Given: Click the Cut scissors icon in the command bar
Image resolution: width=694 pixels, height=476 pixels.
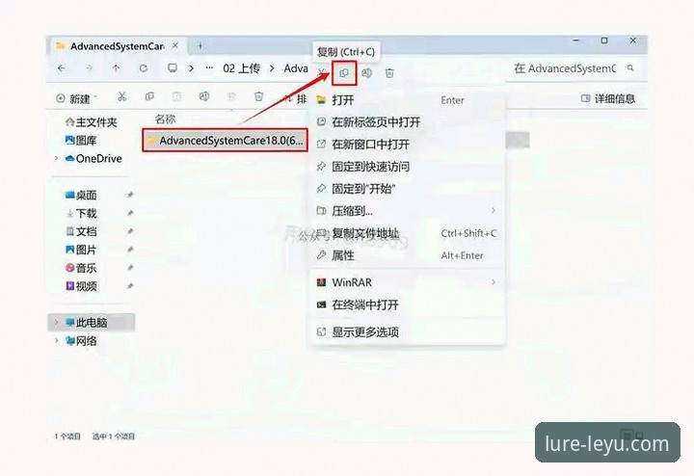Looking at the screenshot, I should tap(122, 96).
